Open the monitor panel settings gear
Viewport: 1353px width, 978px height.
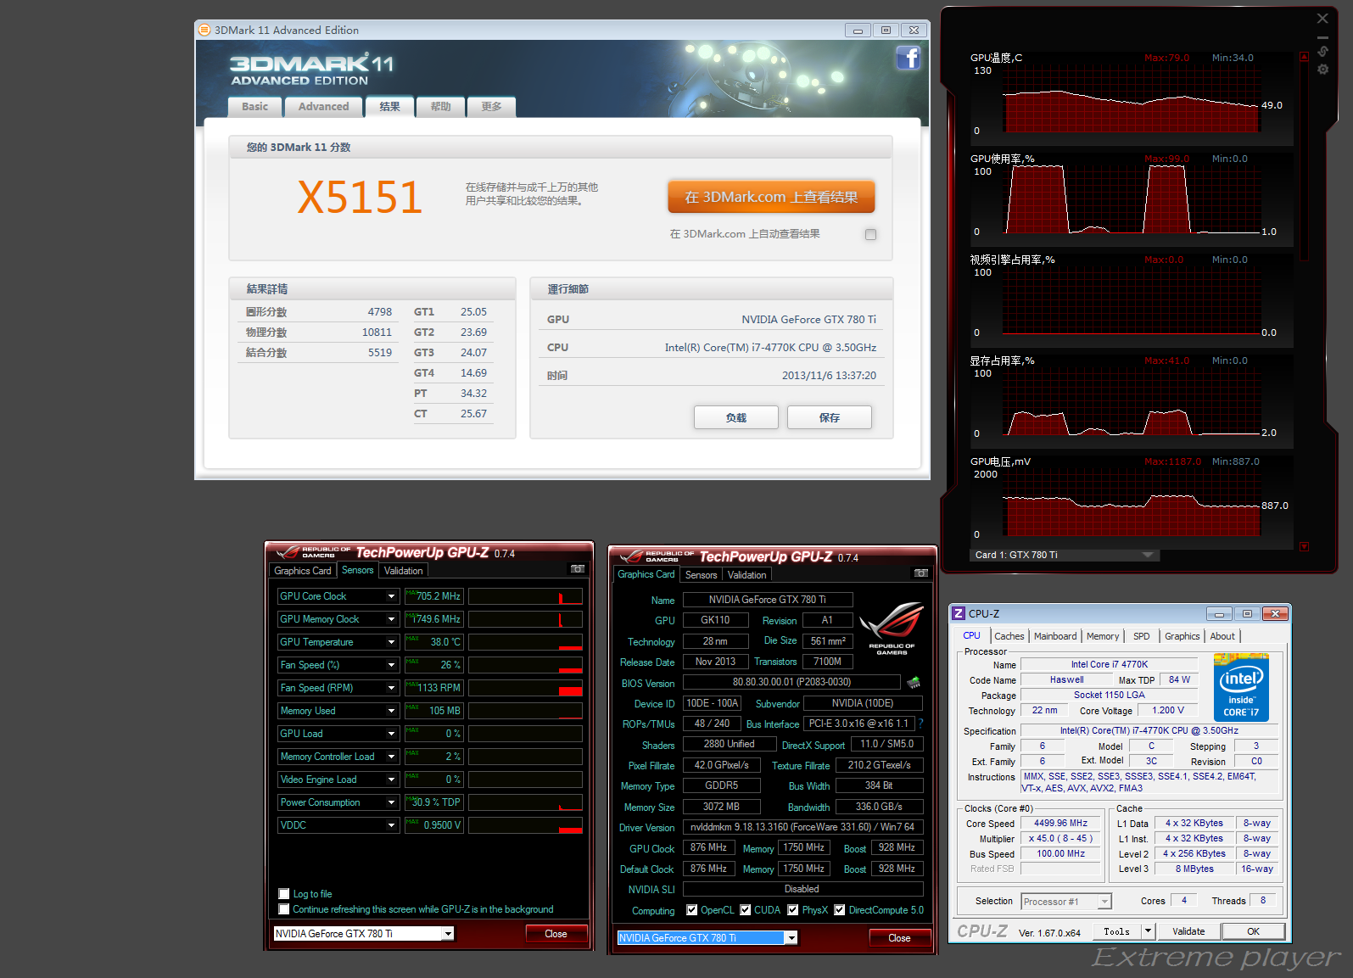[x=1322, y=69]
